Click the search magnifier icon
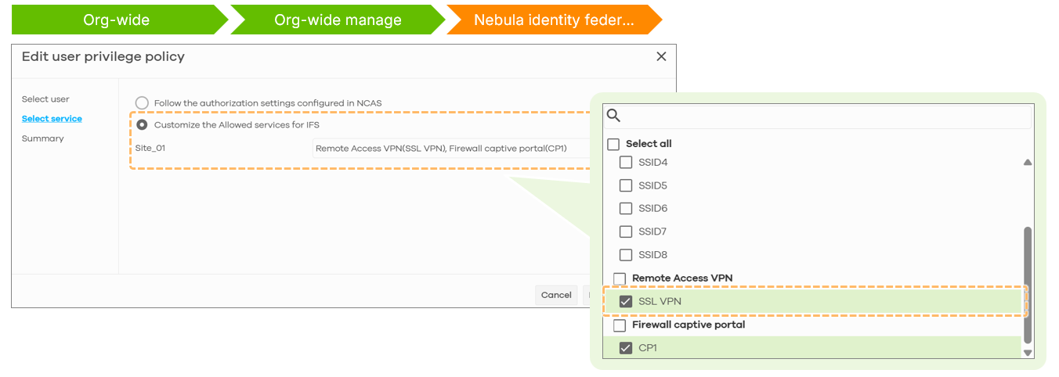Viewport: 1059px width, 377px height. point(614,116)
